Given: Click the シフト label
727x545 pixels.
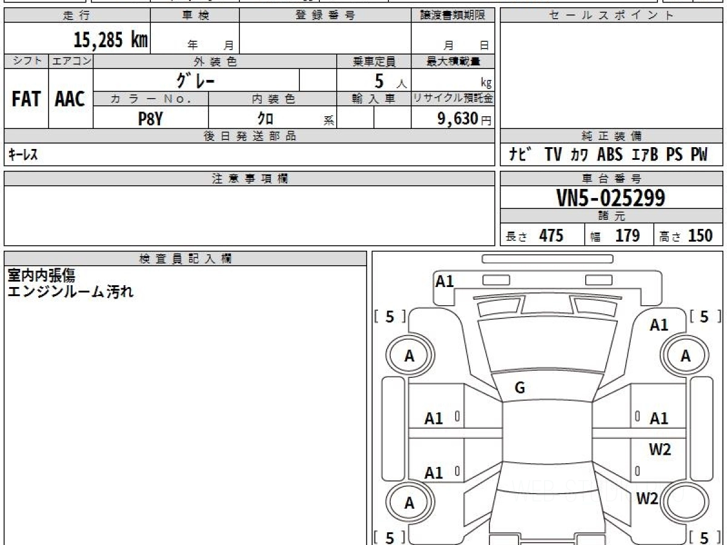Looking at the screenshot, I should pyautogui.click(x=26, y=61).
